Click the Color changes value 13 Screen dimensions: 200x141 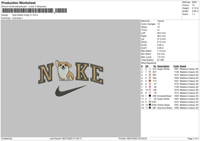pos(158,24)
